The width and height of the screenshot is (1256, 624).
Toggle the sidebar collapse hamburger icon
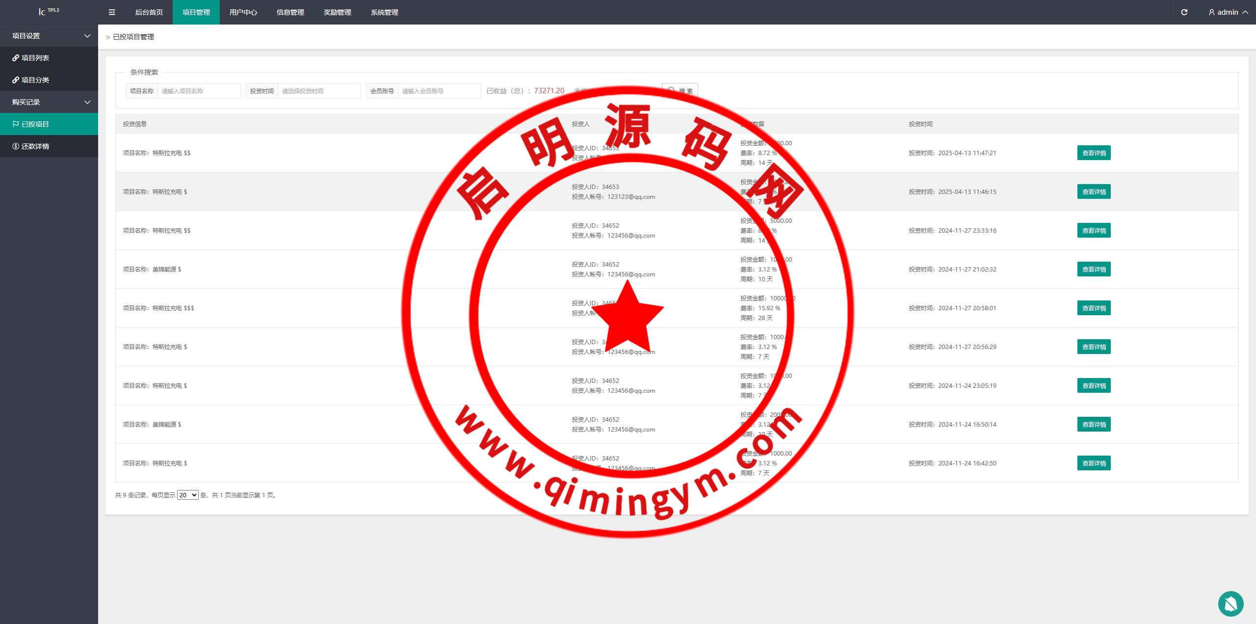click(112, 12)
